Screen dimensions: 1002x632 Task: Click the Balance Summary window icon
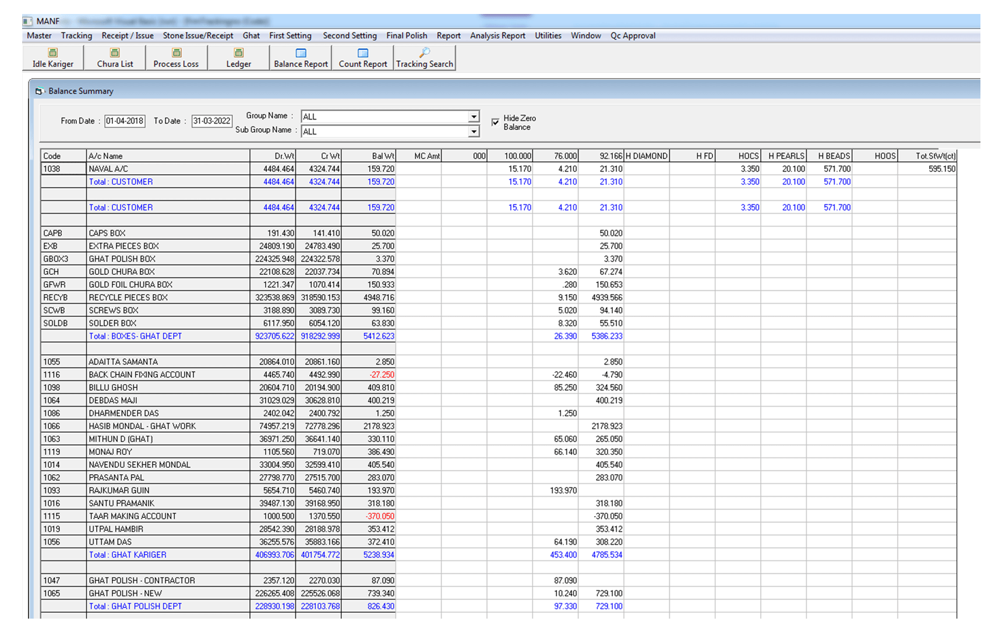(40, 91)
